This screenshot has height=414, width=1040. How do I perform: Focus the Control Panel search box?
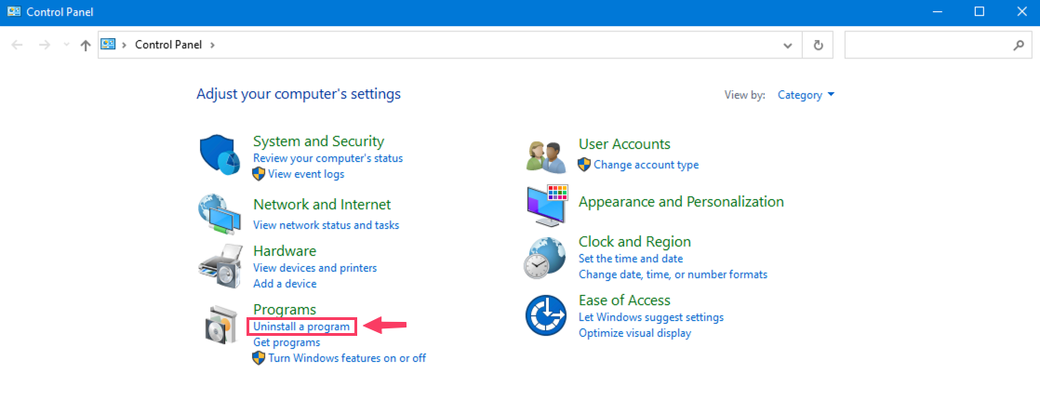click(x=937, y=45)
